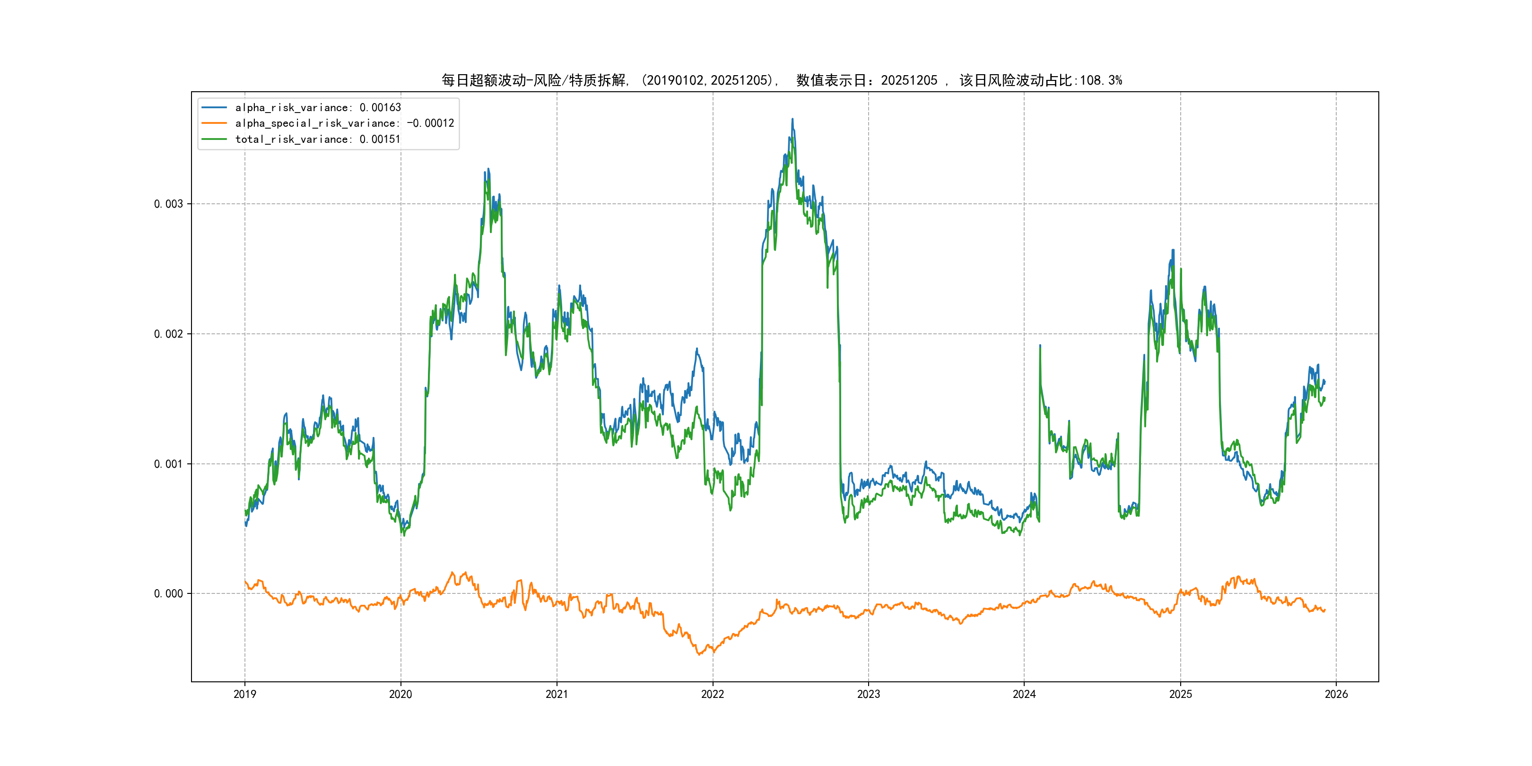
Task: Click the 2026 x-axis tick label
Action: coord(1336,694)
